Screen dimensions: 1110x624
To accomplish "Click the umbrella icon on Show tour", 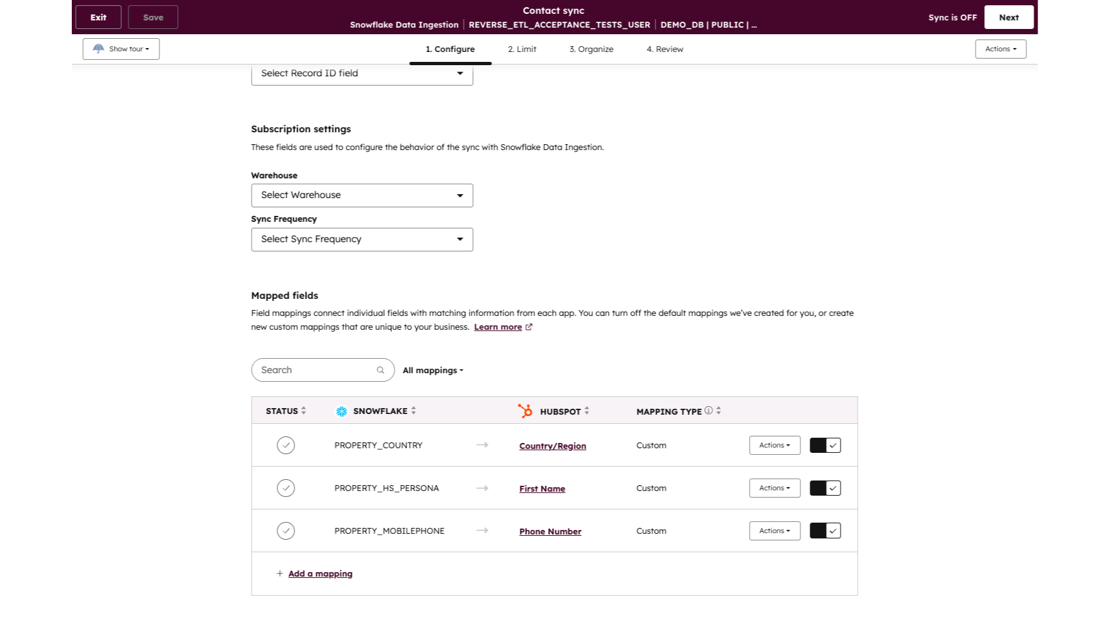I will 98,48.
